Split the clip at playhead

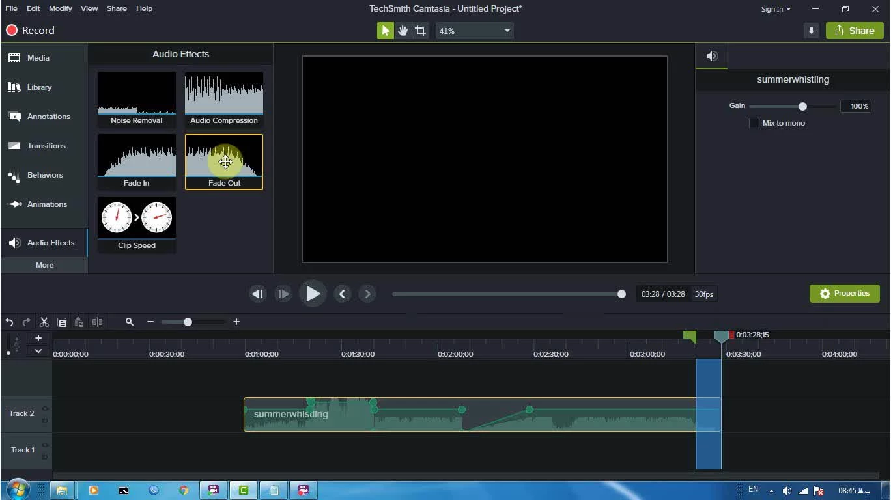coord(97,322)
